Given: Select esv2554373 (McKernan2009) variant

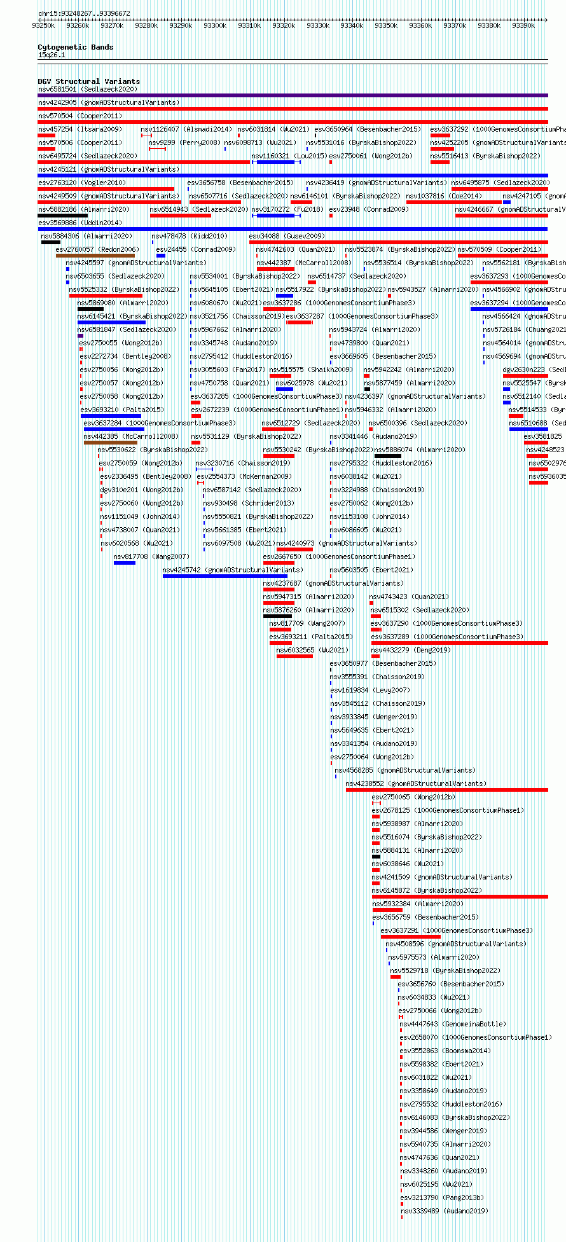Looking at the screenshot, I should pos(244,476).
